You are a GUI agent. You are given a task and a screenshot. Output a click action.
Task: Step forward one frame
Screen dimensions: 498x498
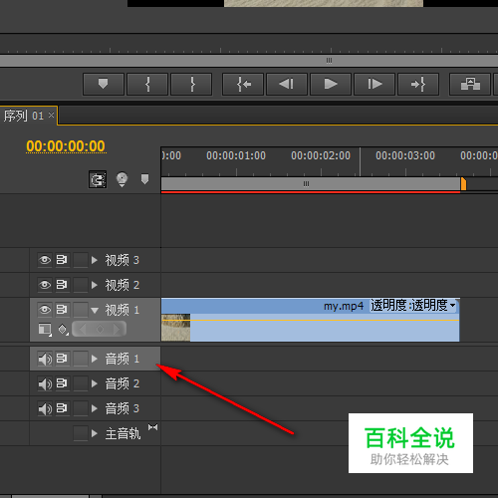[374, 85]
